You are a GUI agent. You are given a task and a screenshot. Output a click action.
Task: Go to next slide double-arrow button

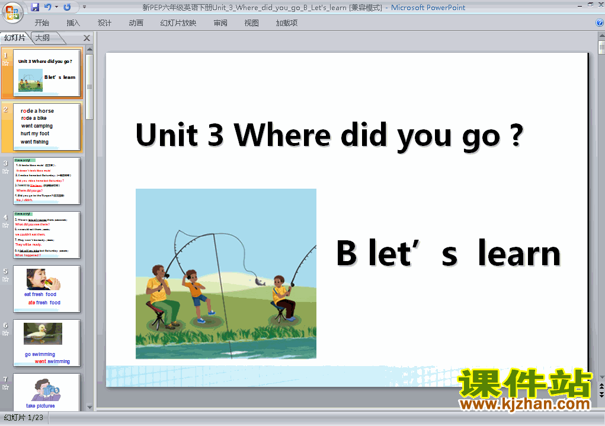601,395
